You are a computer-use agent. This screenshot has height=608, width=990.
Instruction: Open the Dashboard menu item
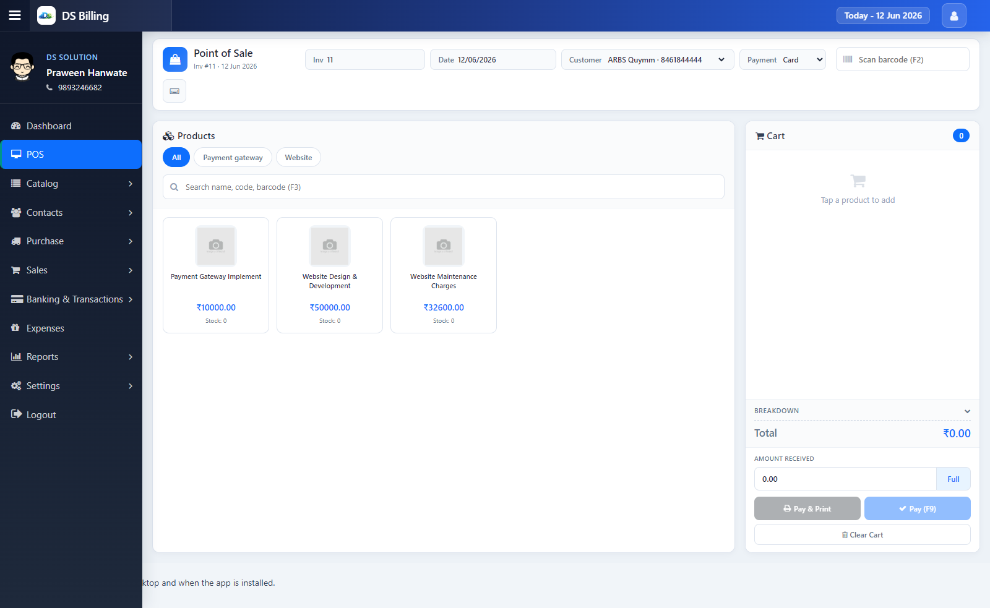pos(71,126)
